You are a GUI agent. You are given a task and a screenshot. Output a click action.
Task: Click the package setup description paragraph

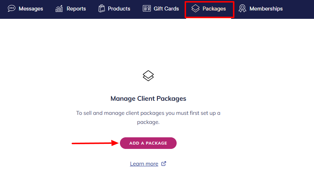(x=148, y=118)
